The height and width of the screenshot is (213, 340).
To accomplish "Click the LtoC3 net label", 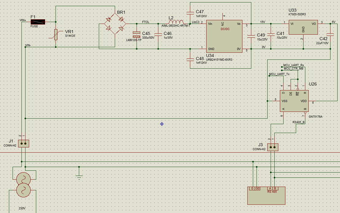I will [195, 22].
